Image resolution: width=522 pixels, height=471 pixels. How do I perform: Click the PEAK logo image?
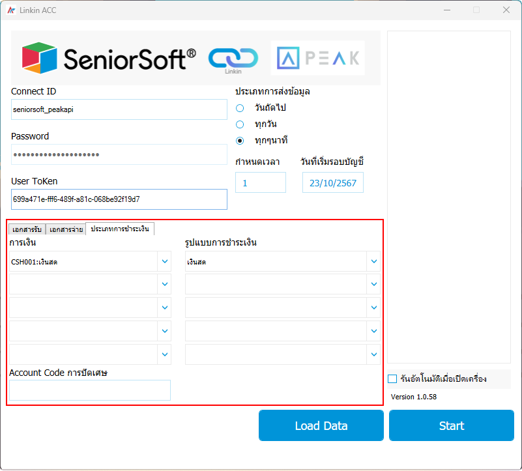(x=318, y=58)
